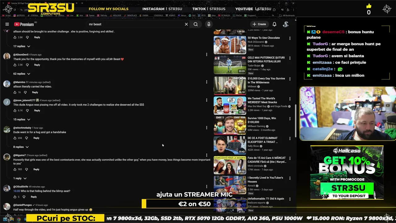Like @jesse_jubera9277 comment with 6.1K likes
This screenshot has height=223, width=396.
(15, 110)
